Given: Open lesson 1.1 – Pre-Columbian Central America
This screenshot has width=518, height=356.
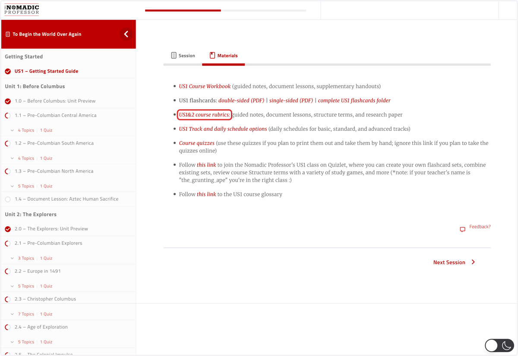Looking at the screenshot, I should 55,115.
